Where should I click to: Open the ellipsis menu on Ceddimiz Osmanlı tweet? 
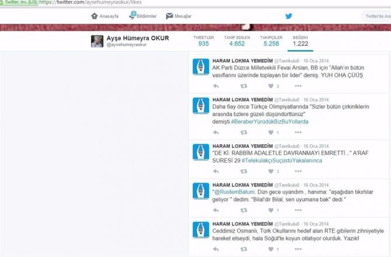tap(297, 249)
